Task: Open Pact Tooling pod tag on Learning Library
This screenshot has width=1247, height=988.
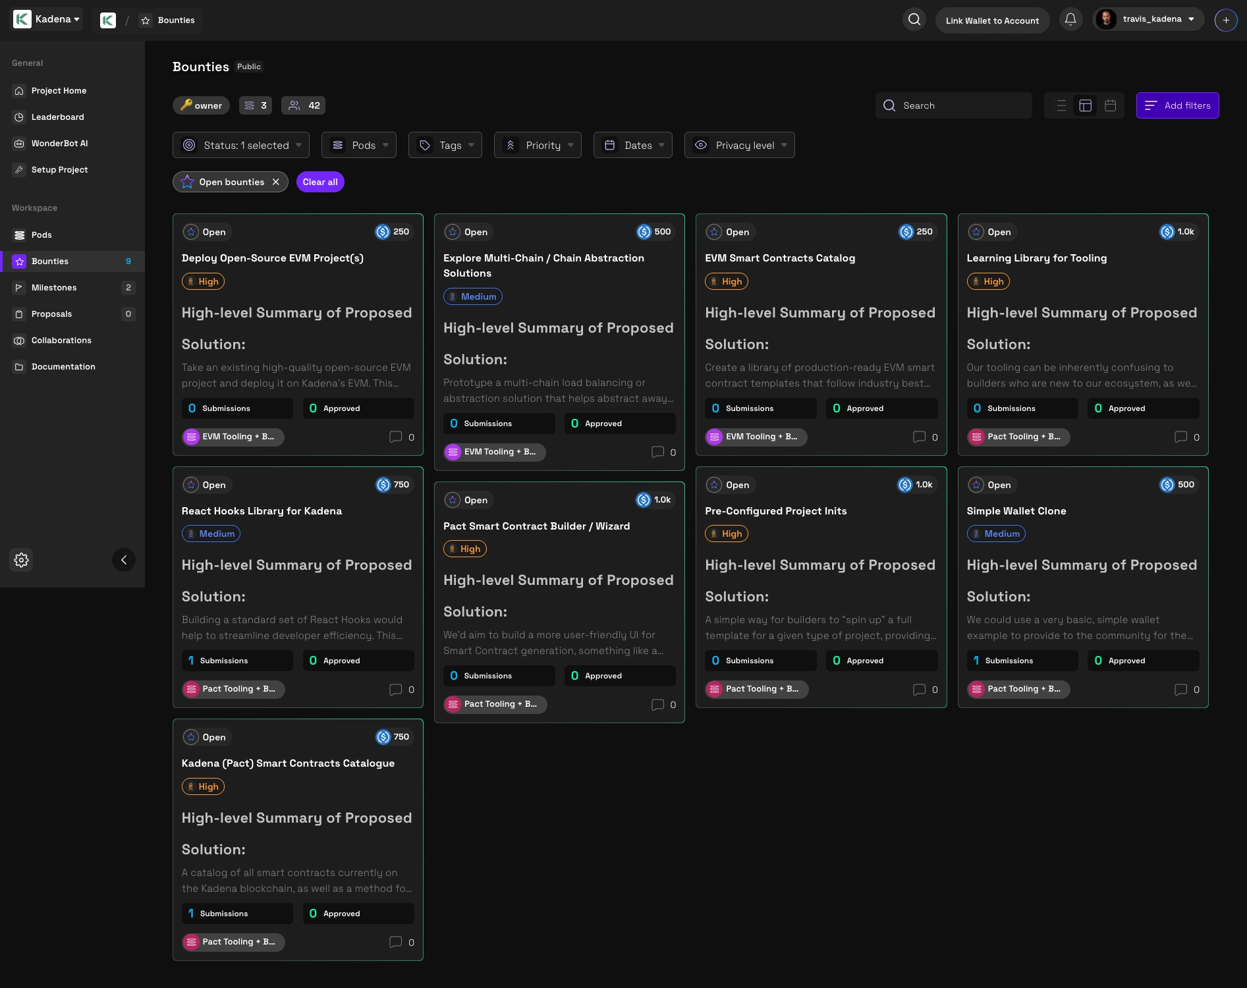Action: (x=1018, y=437)
